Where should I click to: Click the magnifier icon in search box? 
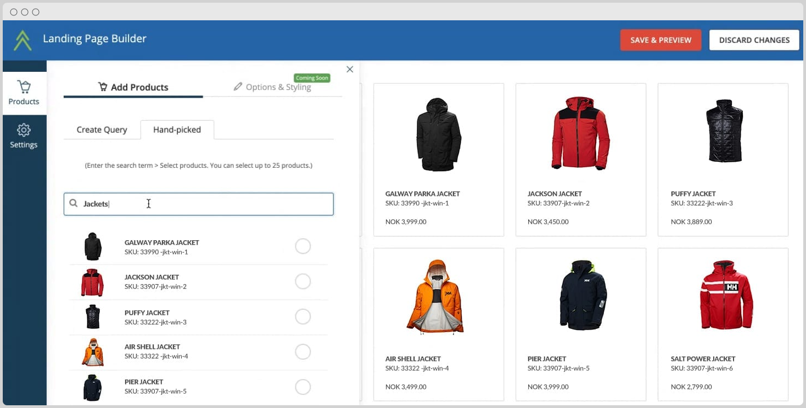pos(74,203)
